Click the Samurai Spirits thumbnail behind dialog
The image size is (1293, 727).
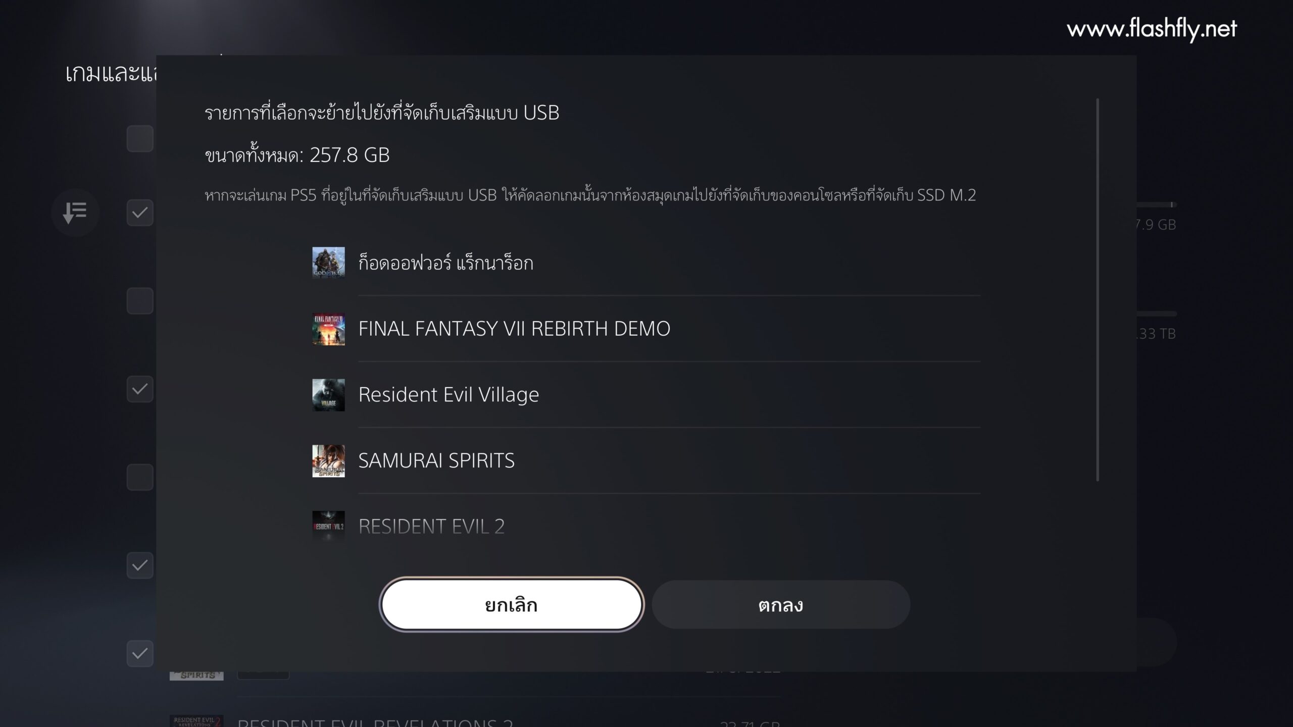tap(196, 676)
